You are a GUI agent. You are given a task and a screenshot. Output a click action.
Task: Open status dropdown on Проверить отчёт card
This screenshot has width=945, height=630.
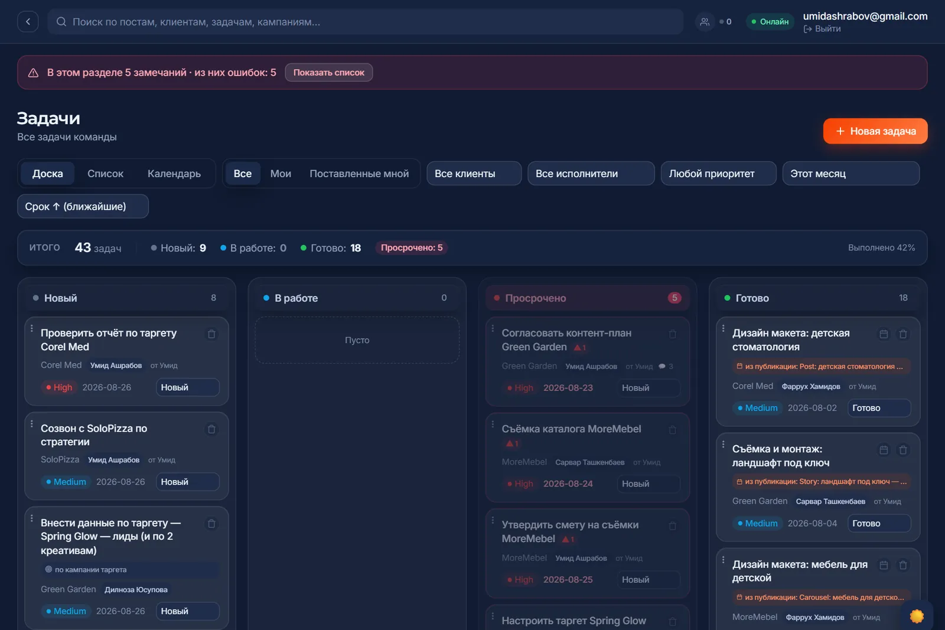pyautogui.click(x=188, y=387)
